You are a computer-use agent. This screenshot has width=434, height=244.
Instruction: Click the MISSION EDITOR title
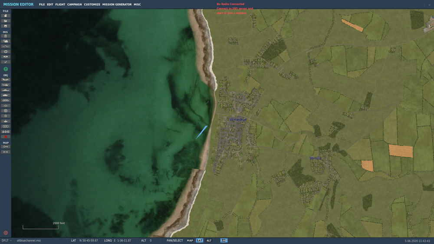[18, 4]
